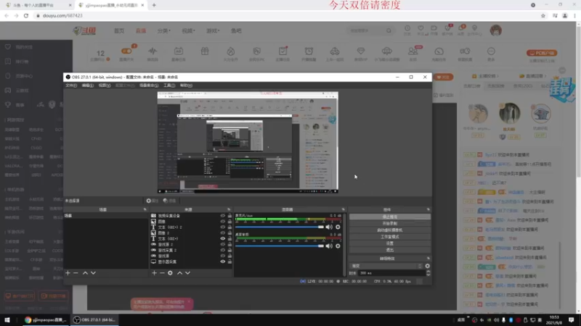This screenshot has width=581, height=326.
Task: Expand the 分类 dropdown in the Douyu header
Action: pyautogui.click(x=164, y=30)
